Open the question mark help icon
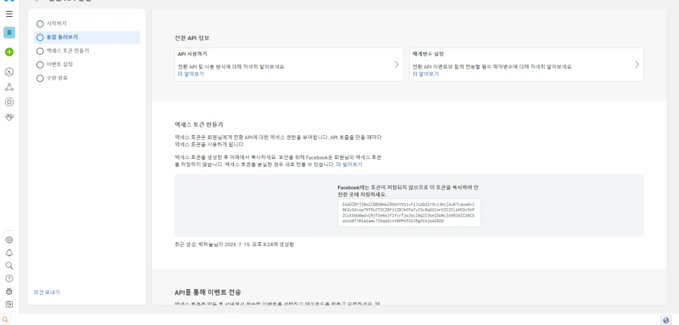Image resolution: width=679 pixels, height=325 pixels. point(9,279)
